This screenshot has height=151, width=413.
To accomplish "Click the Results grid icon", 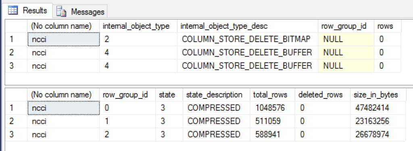I will point(13,10).
